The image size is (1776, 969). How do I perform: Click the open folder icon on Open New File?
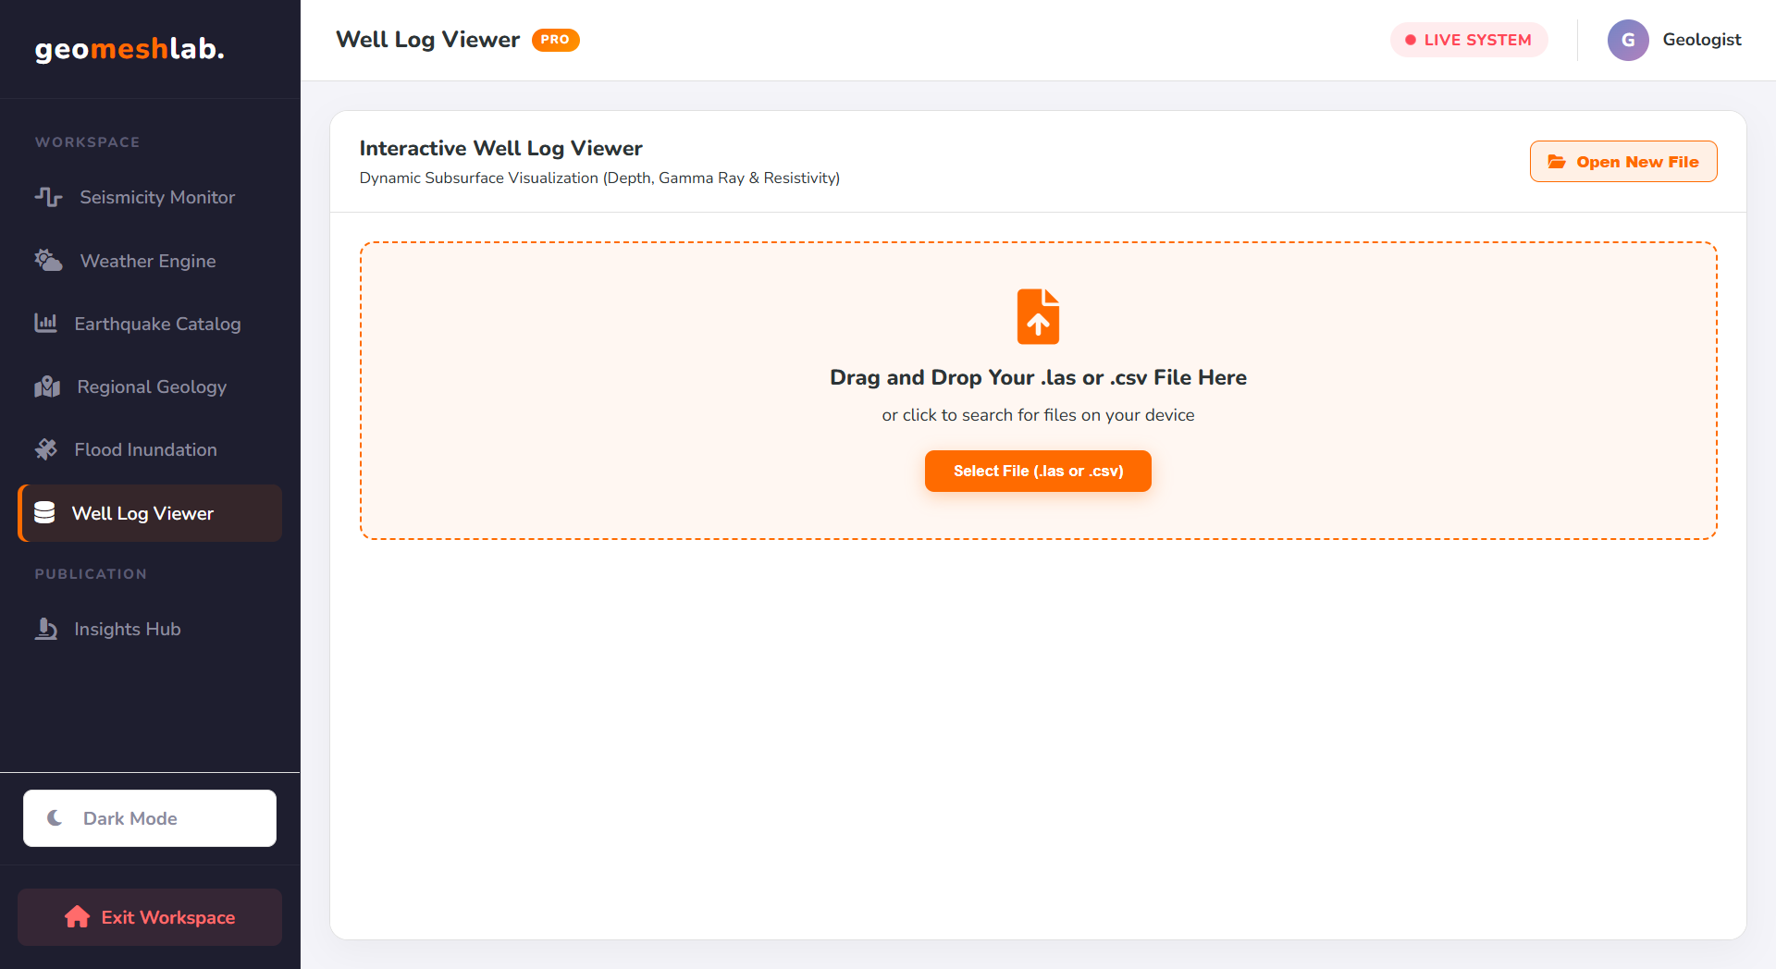[x=1557, y=162]
